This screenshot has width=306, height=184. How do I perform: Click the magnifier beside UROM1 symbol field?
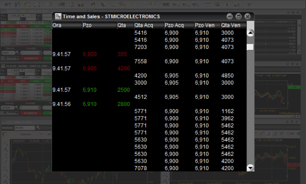coord(17,107)
